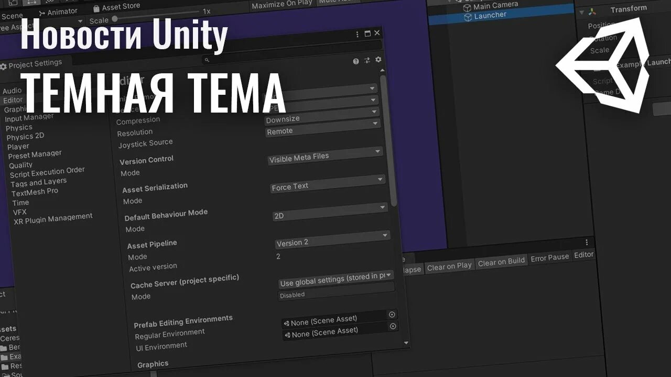Collapse the Transform component foldout arrow

coord(581,12)
